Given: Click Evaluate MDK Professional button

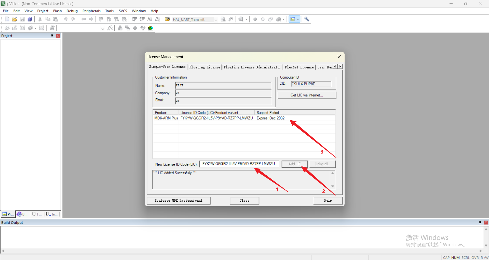Looking at the screenshot, I should (179, 200).
